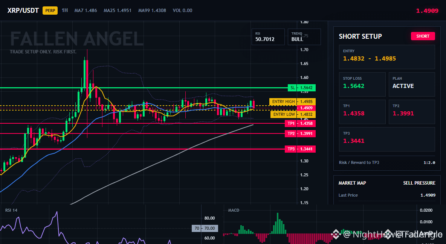Image resolution: width=446 pixels, height=244 pixels.
Task: Click the MARKET MAP heading
Action: coord(352,183)
